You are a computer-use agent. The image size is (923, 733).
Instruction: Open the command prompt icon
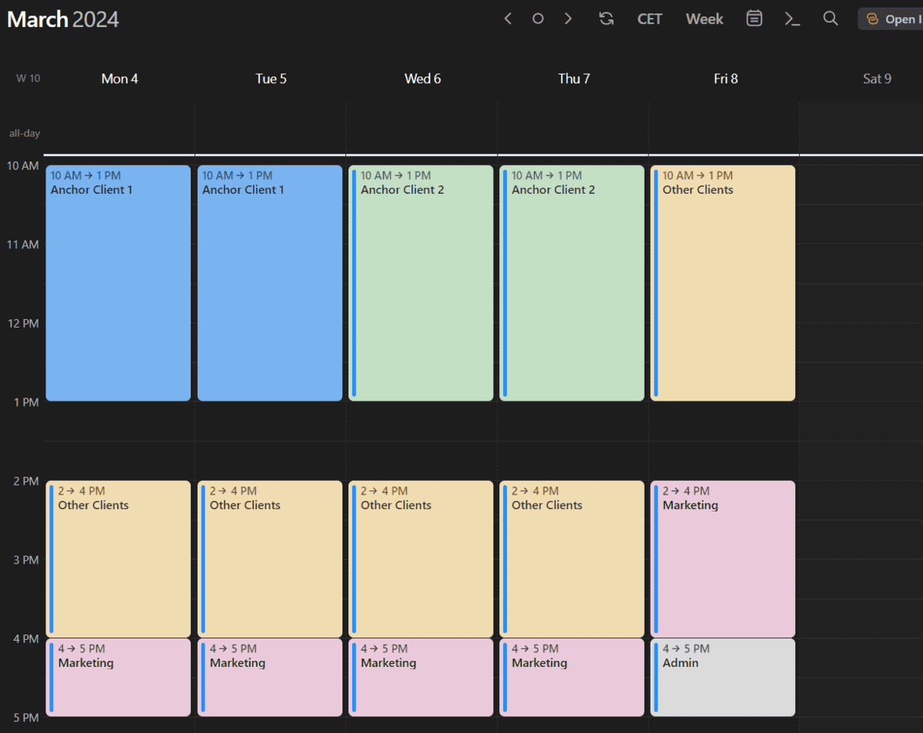click(792, 18)
